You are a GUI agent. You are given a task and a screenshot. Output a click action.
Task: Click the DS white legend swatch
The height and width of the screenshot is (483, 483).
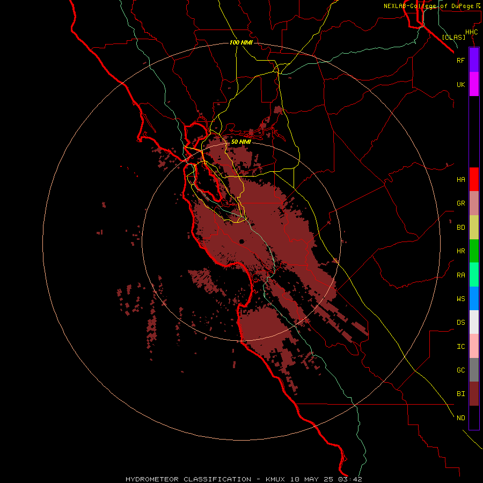(474, 322)
